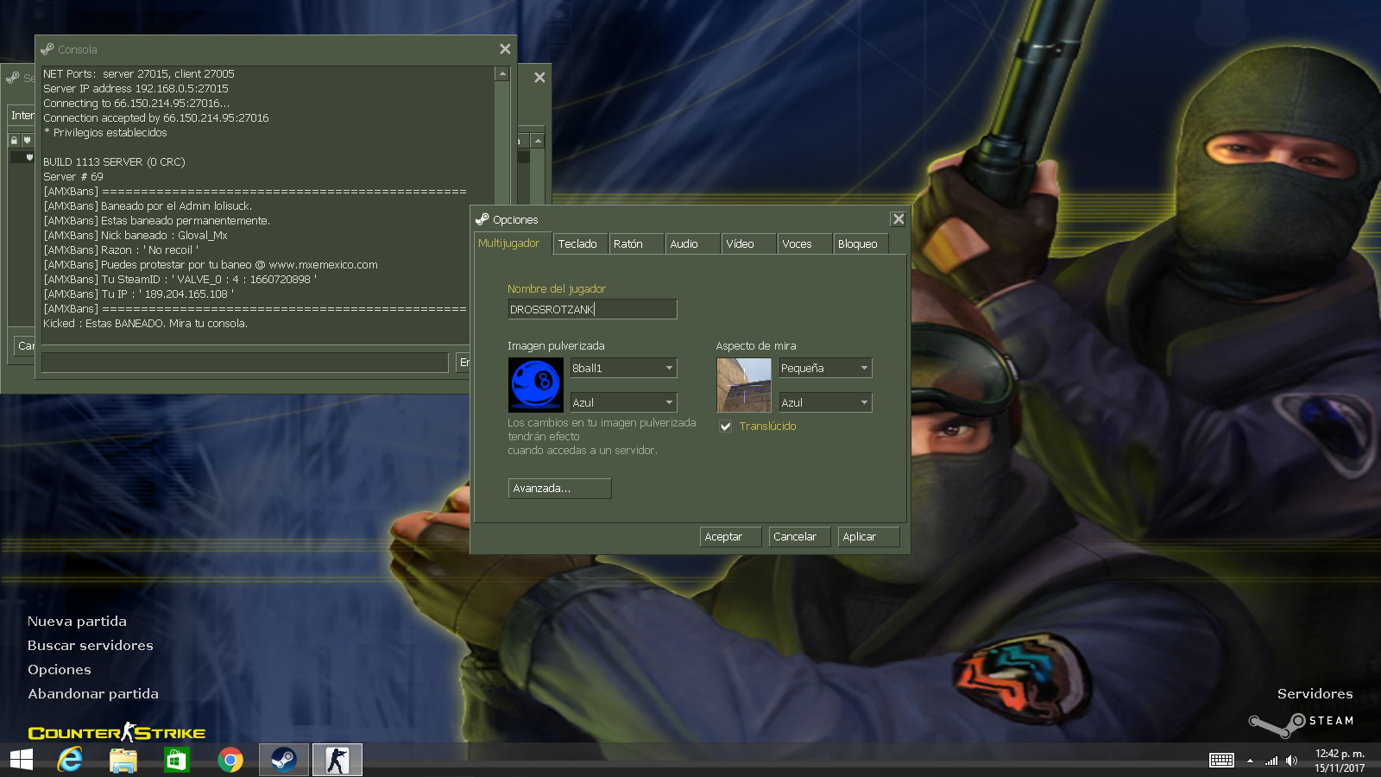Click the Steam logo at bottom right
1381x777 pixels.
(1301, 723)
